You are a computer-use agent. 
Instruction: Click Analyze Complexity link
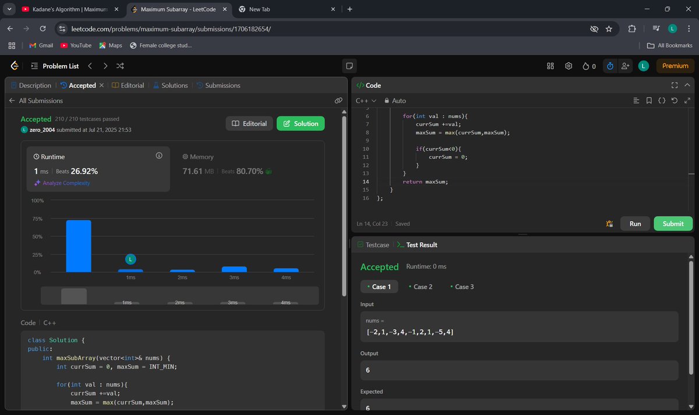point(62,183)
